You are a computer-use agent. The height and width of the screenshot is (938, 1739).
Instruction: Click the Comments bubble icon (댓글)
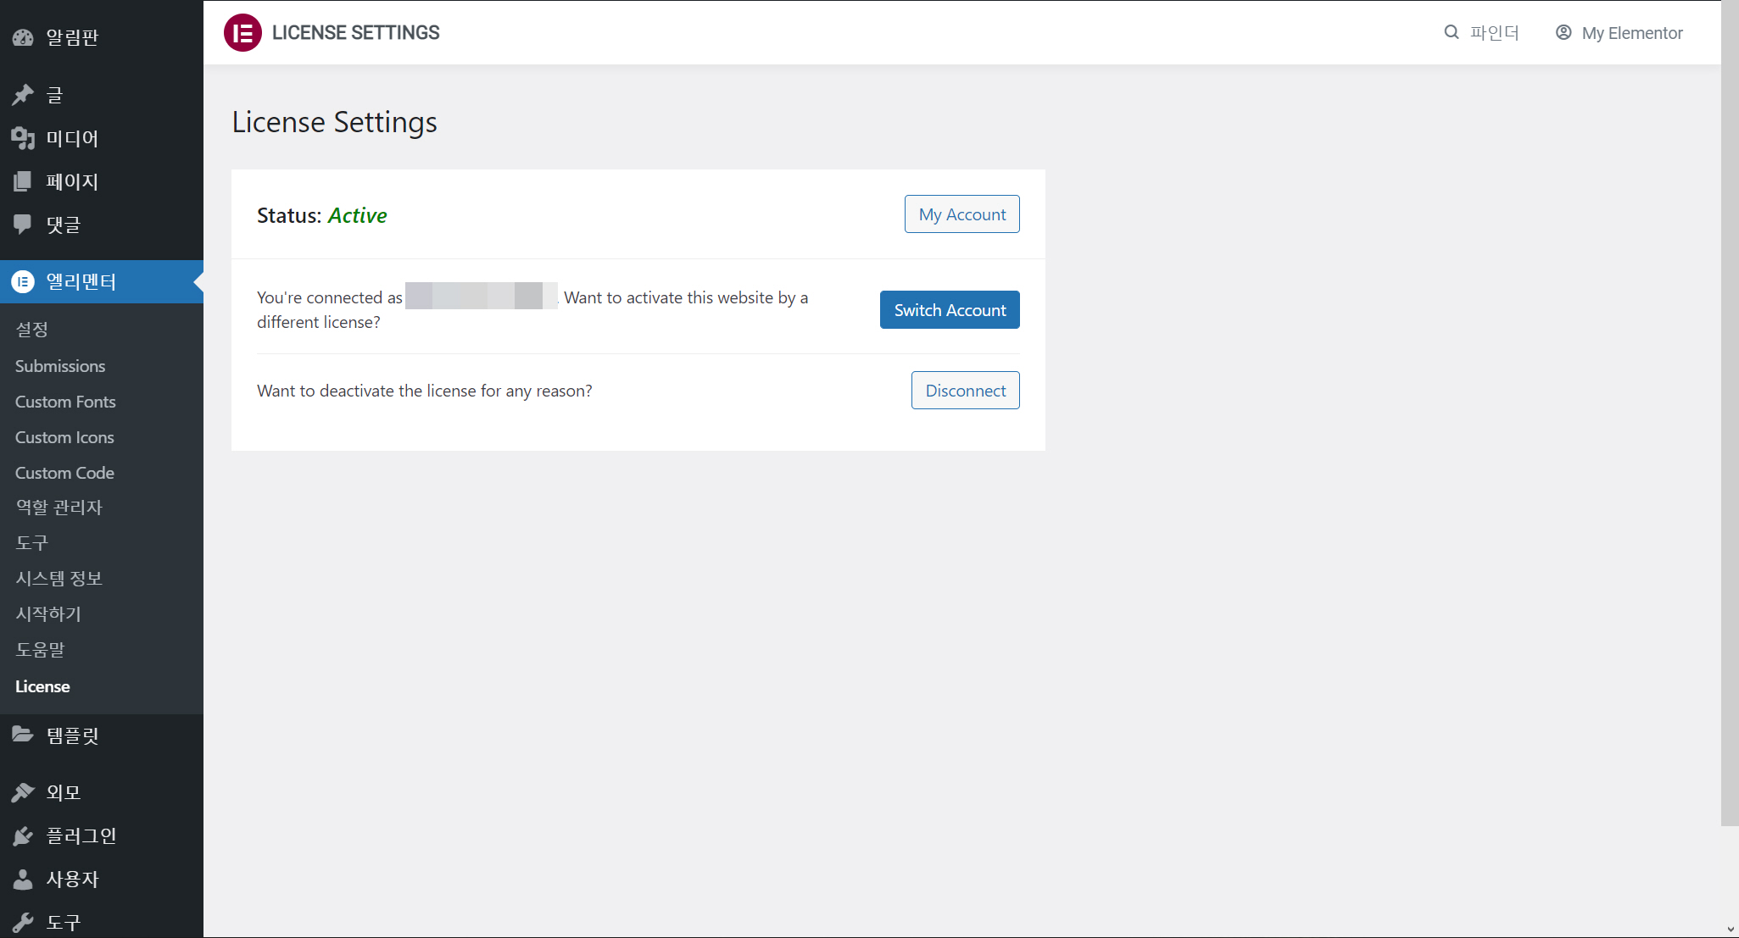tap(23, 225)
